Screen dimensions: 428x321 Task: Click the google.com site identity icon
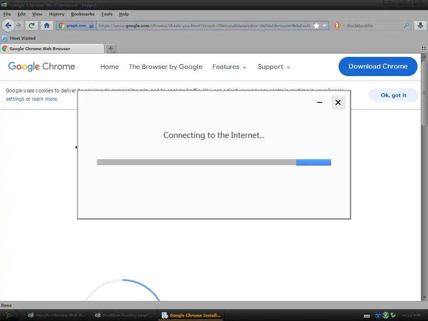[x=62, y=25]
